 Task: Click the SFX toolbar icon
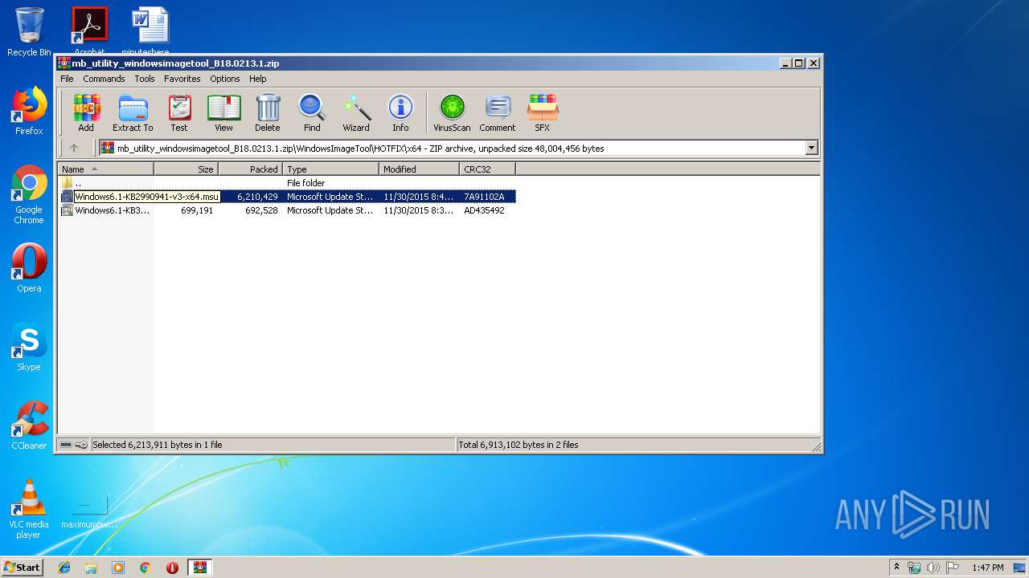543,112
